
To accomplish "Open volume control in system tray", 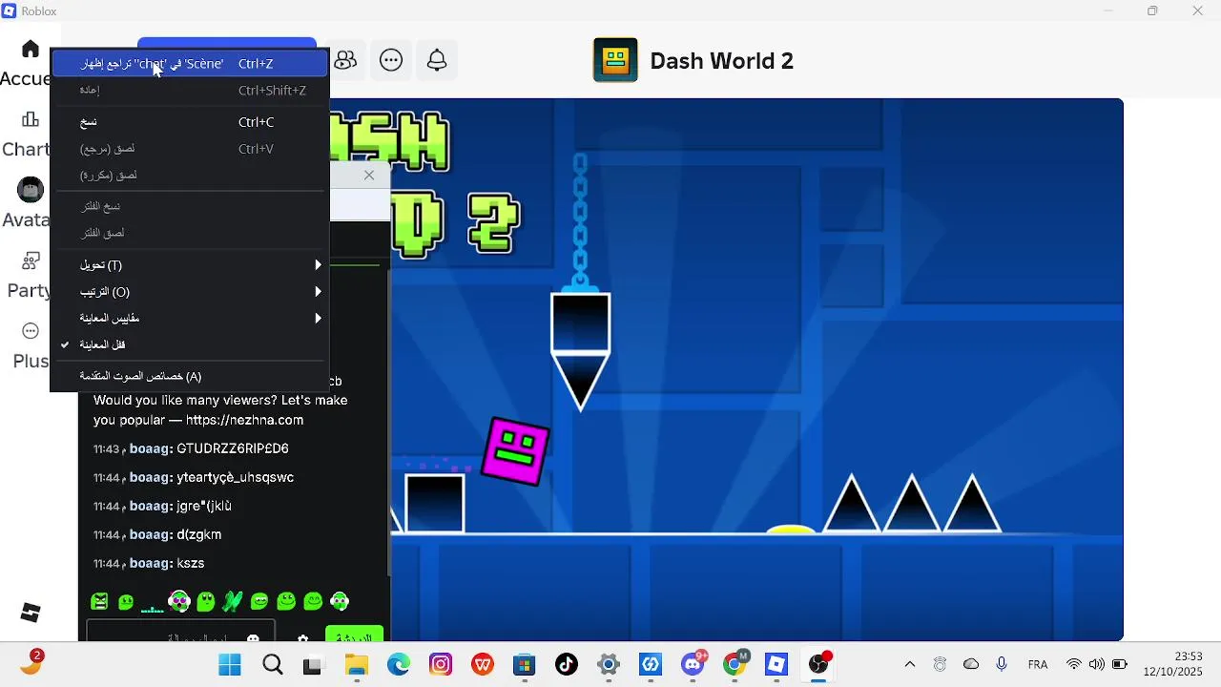I will 1097,664.
